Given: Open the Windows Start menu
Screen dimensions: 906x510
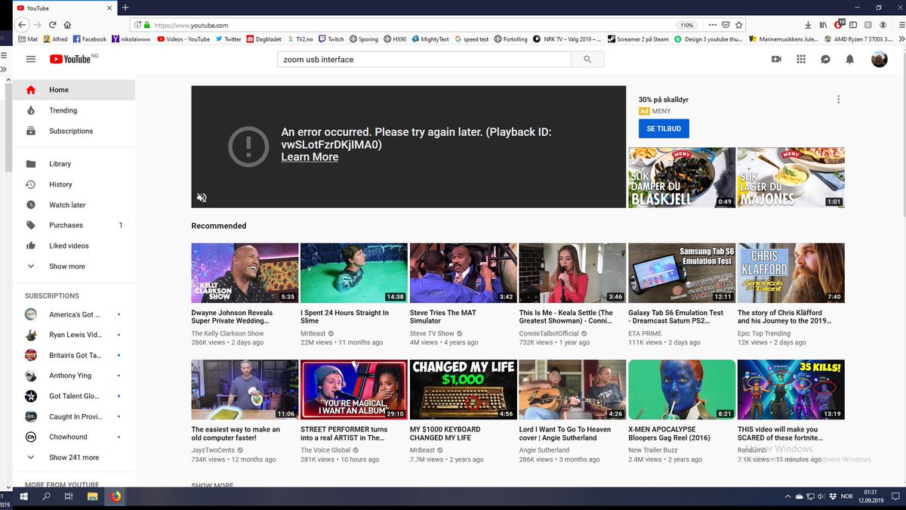Looking at the screenshot, I should (23, 496).
